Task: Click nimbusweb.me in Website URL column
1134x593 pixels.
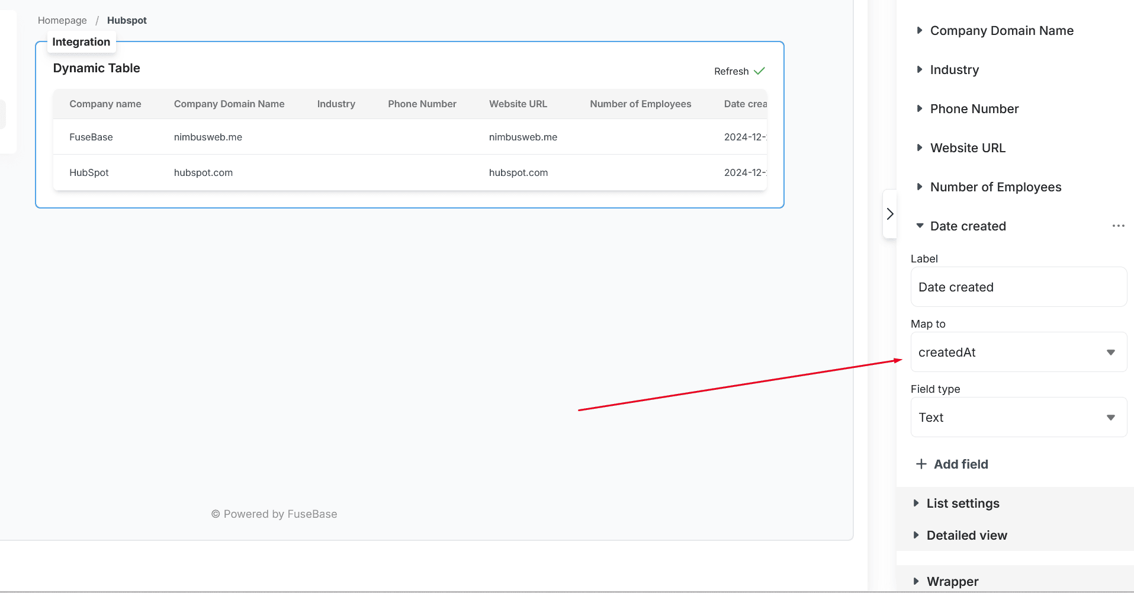Action: pos(523,137)
